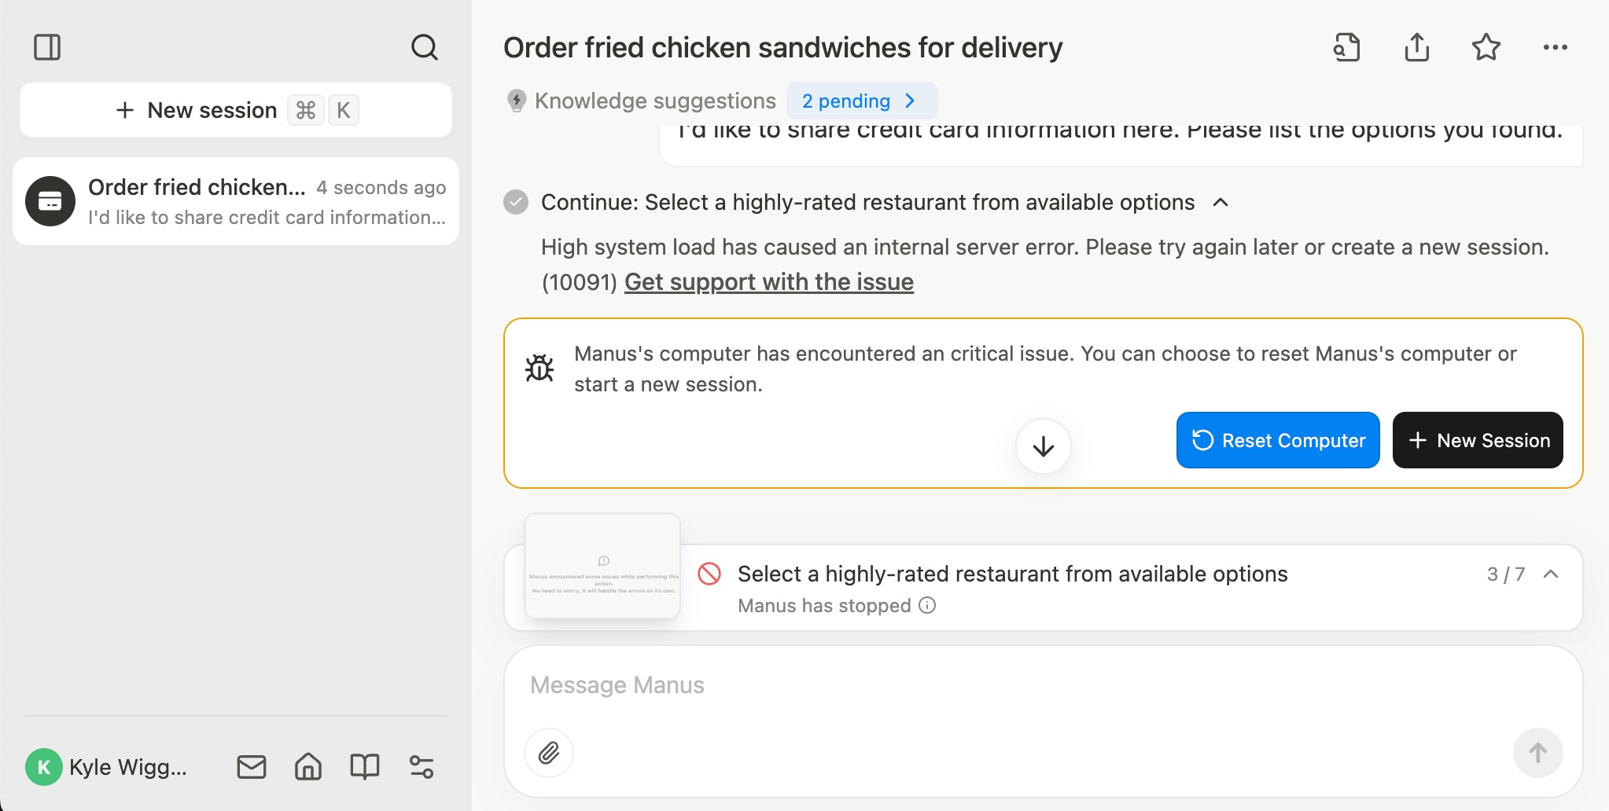Open the more options ellipsis menu
The height and width of the screenshot is (811, 1609).
pyautogui.click(x=1555, y=47)
